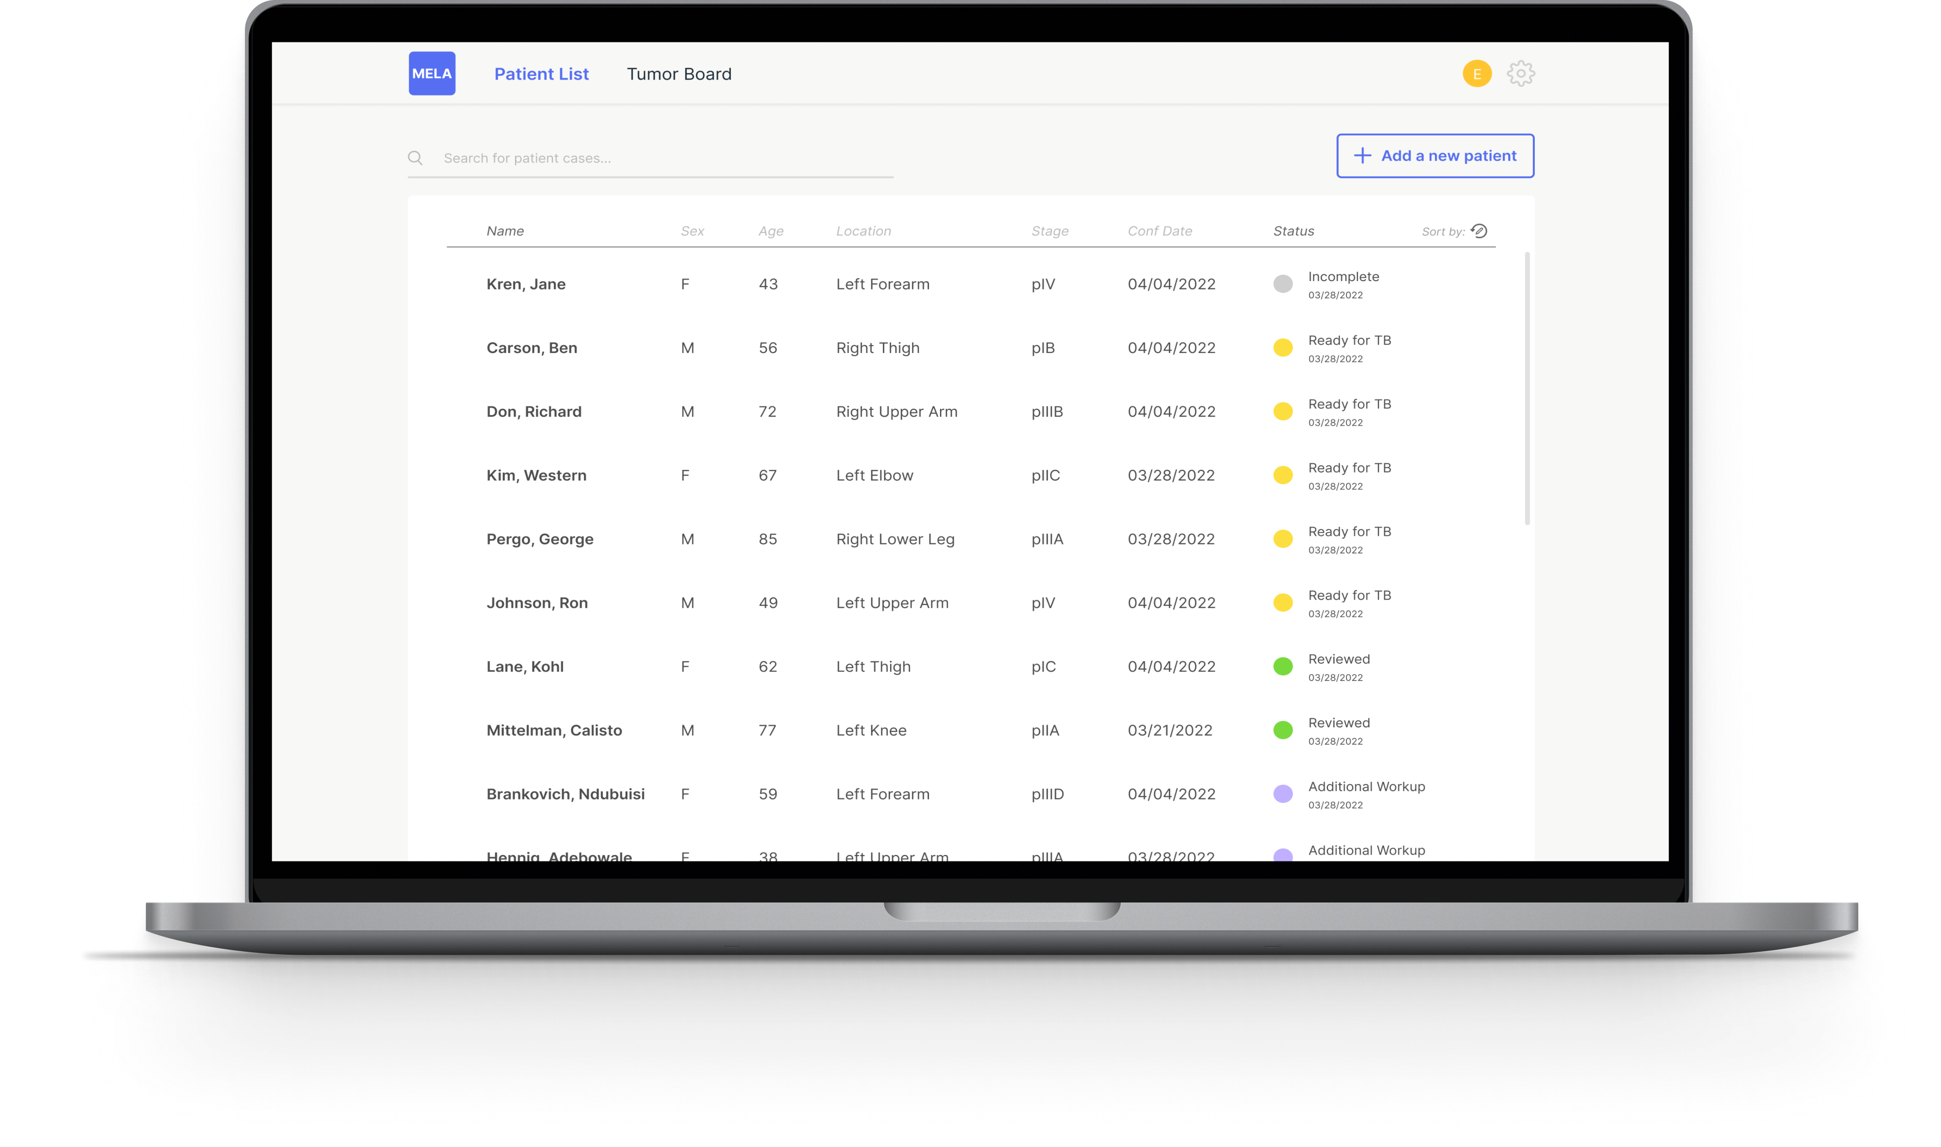Click the MELA logo icon
The height and width of the screenshot is (1147, 1941).
pos(432,73)
